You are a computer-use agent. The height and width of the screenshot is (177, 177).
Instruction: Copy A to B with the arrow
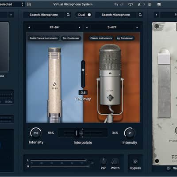point(144,4)
